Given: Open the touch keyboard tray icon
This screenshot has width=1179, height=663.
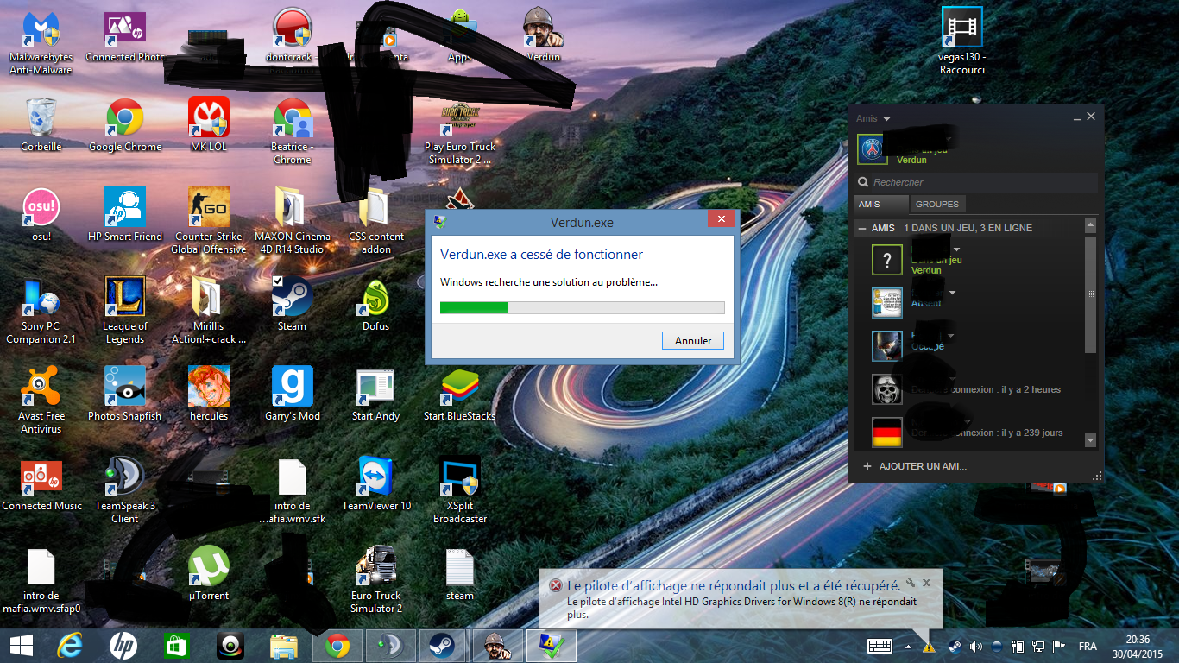Looking at the screenshot, I should (x=880, y=646).
